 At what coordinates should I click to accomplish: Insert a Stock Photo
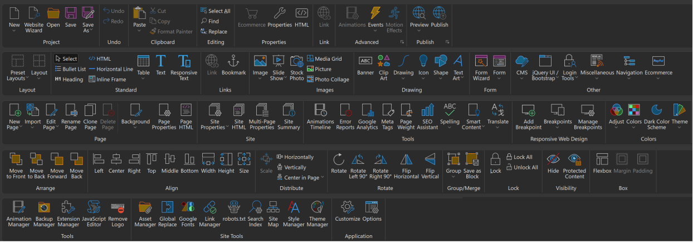[297, 67]
